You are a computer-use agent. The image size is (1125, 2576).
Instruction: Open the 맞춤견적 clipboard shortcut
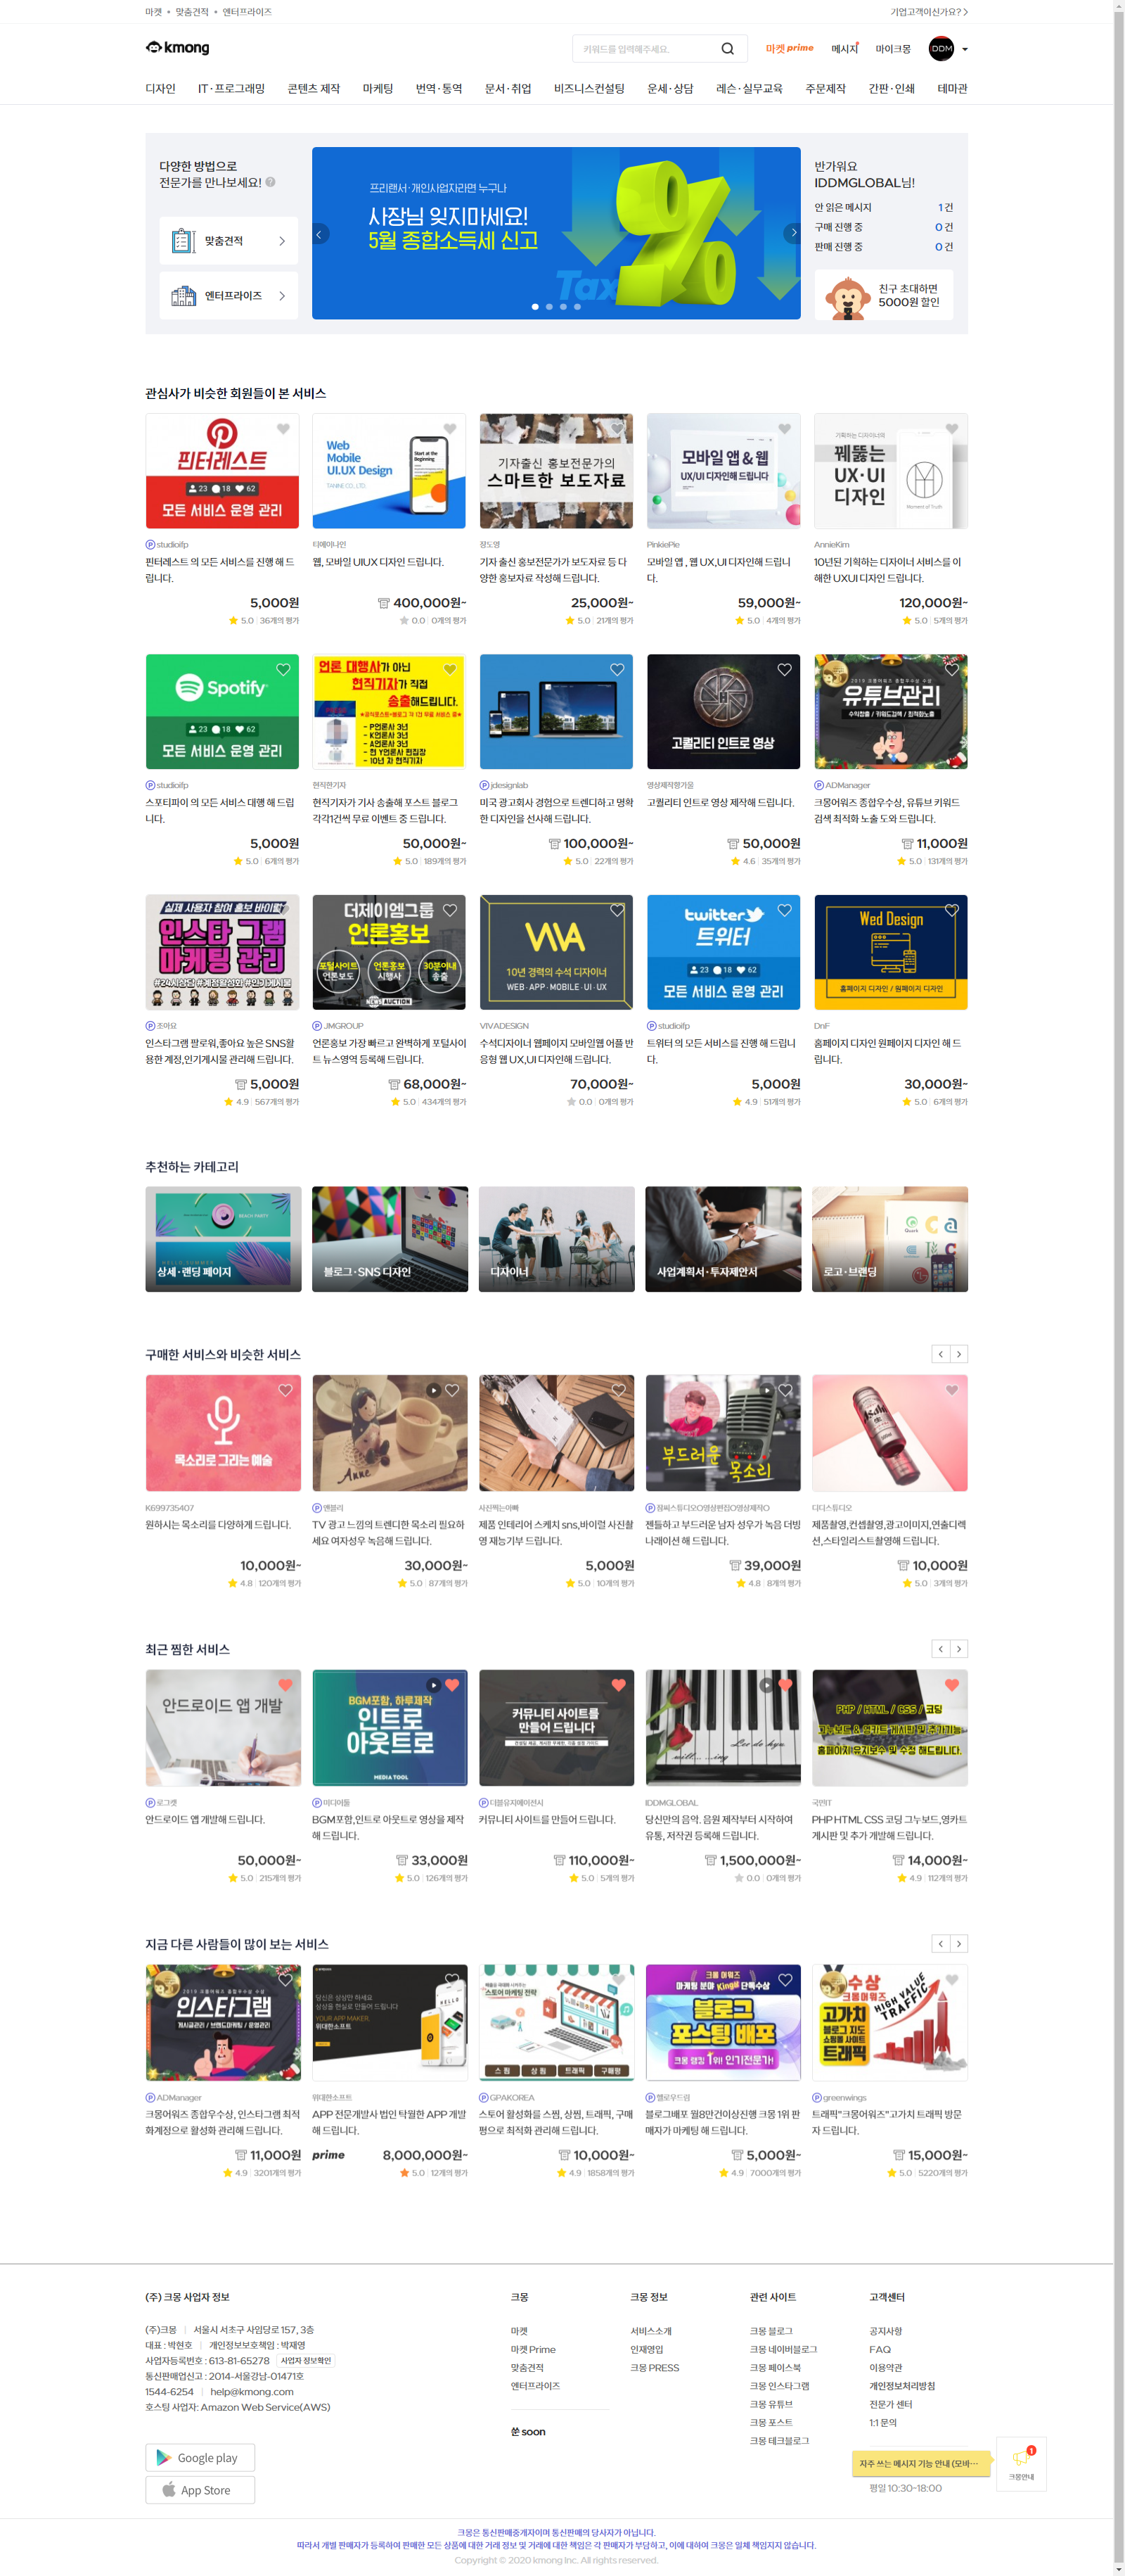click(x=229, y=241)
